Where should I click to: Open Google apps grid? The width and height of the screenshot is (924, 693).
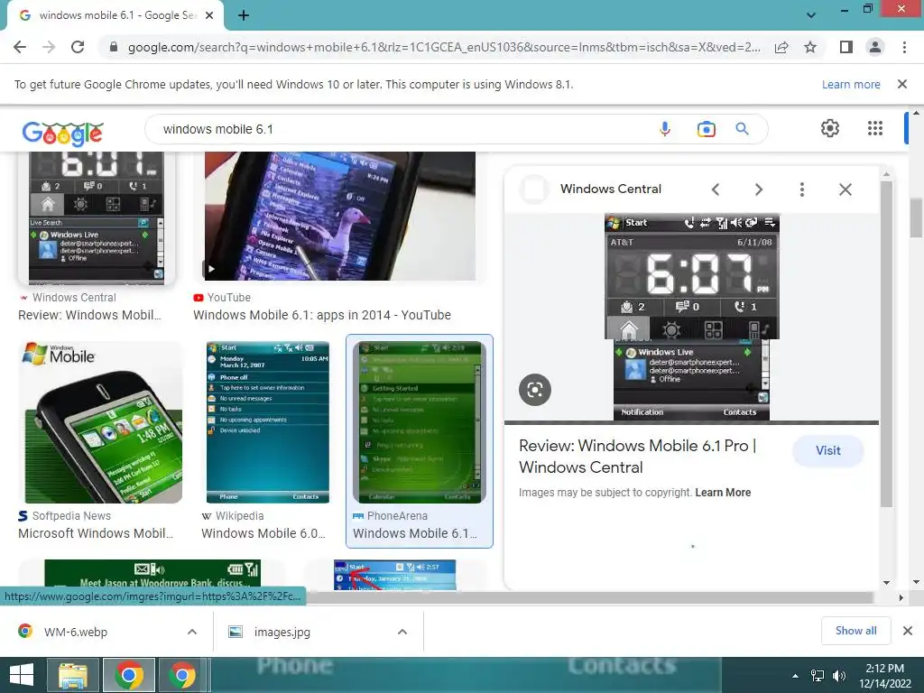[875, 128]
